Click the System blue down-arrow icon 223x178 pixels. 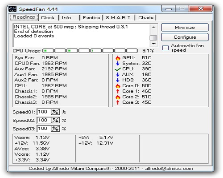118,63
